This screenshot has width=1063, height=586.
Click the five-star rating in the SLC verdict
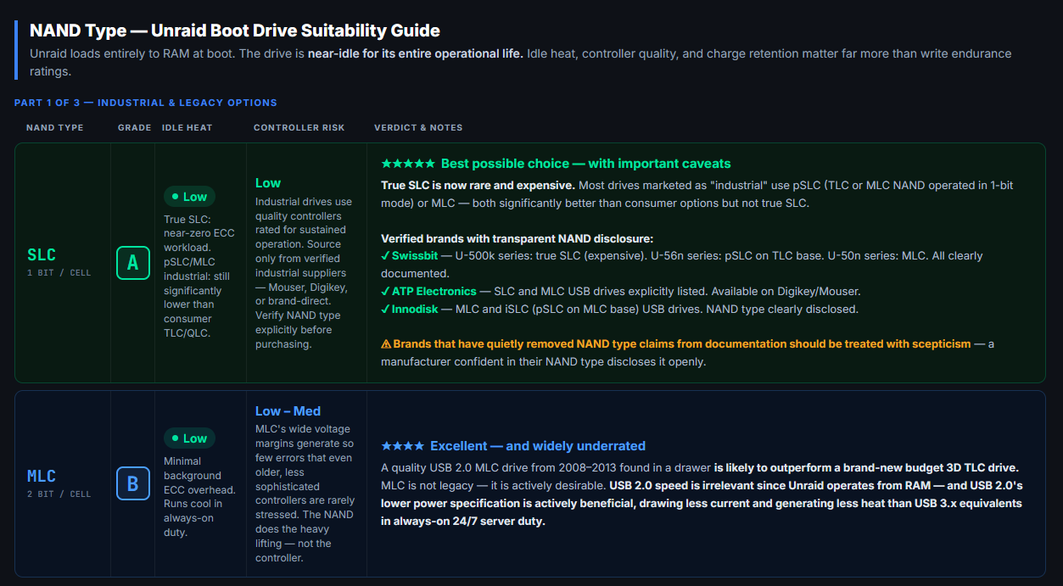408,164
